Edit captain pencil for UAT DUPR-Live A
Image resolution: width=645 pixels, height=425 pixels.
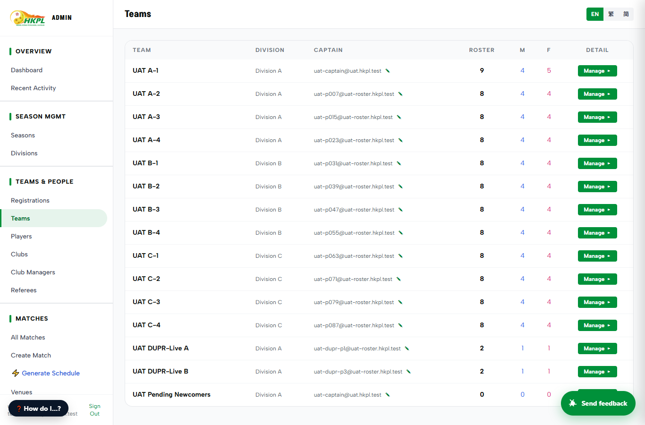tap(407, 348)
